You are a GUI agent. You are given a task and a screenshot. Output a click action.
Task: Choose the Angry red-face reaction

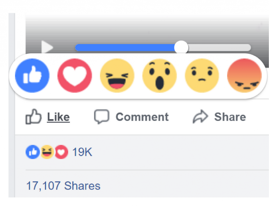point(244,75)
